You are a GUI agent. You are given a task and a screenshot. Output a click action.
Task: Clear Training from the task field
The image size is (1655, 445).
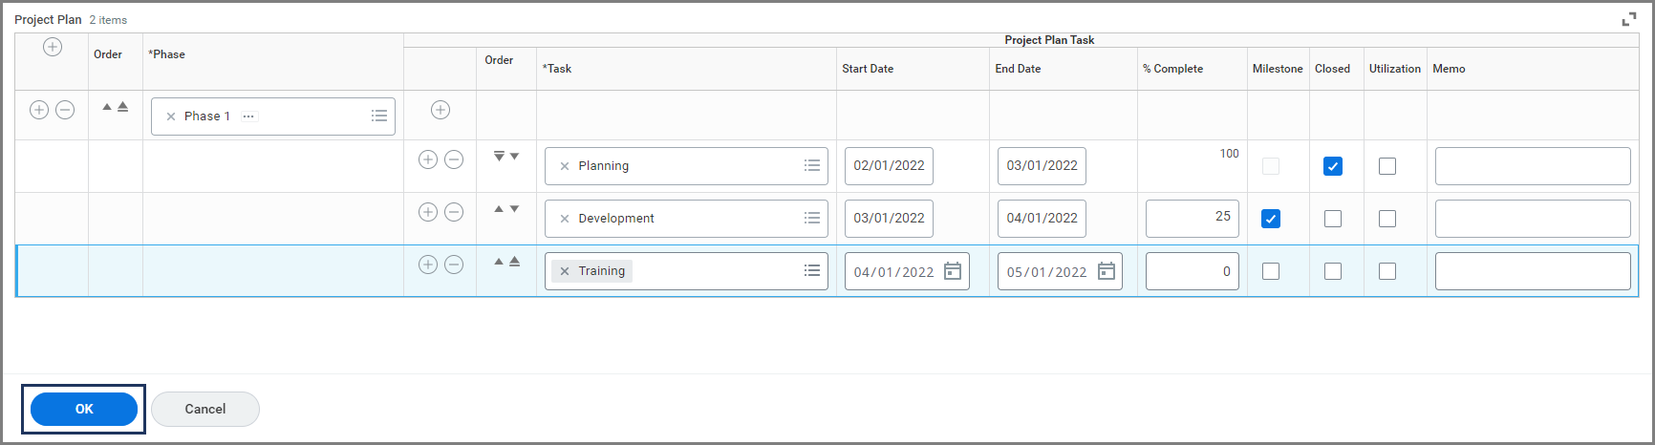(565, 271)
